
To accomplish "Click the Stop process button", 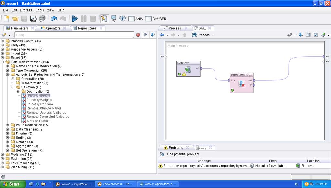I will [93, 19].
